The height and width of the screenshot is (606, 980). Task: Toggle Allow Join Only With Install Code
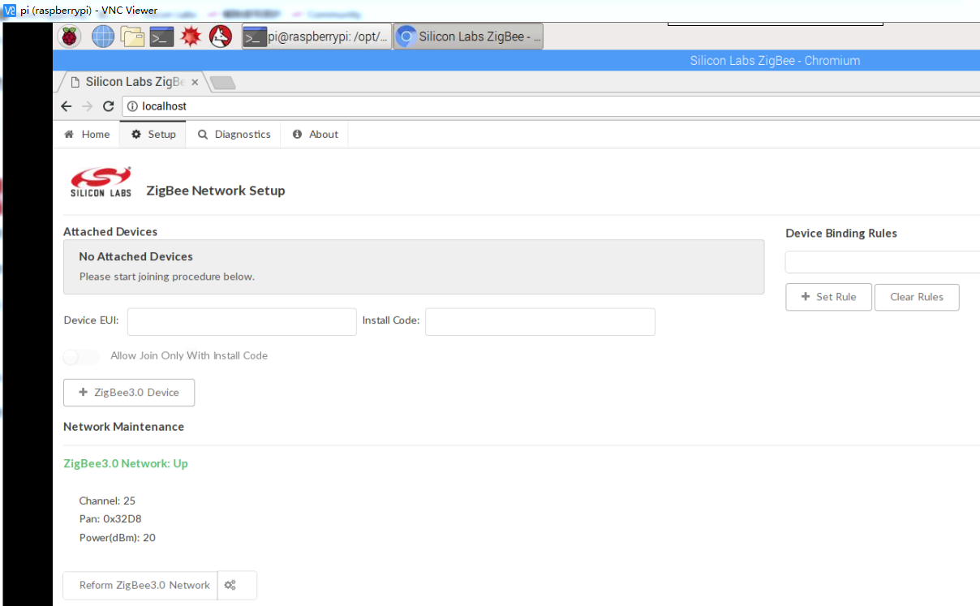[x=81, y=356]
